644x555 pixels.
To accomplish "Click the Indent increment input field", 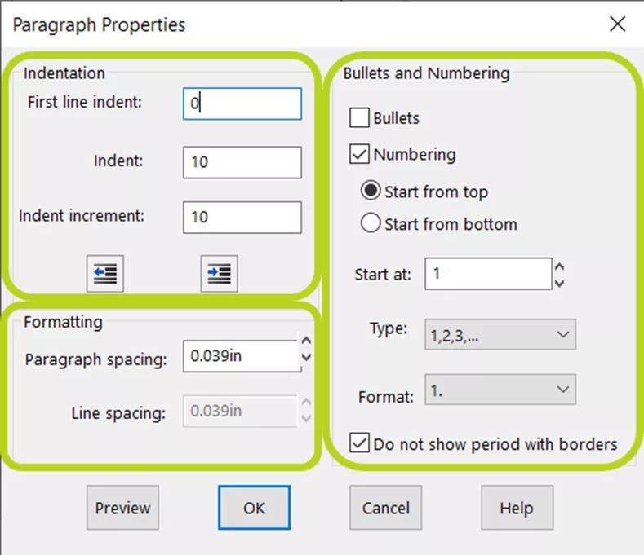I will point(242,218).
